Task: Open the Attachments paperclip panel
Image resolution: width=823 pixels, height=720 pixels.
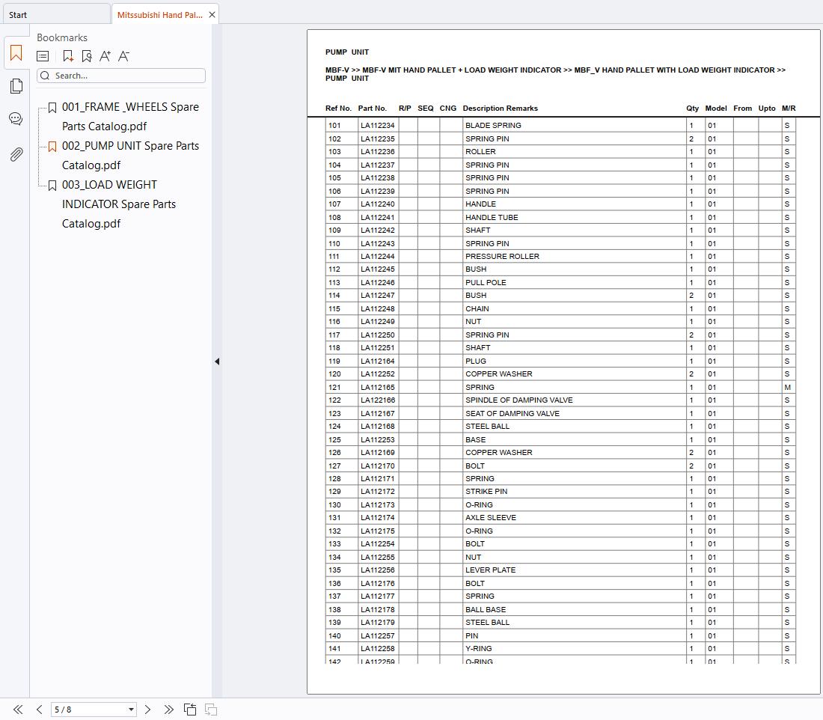Action: tap(16, 154)
